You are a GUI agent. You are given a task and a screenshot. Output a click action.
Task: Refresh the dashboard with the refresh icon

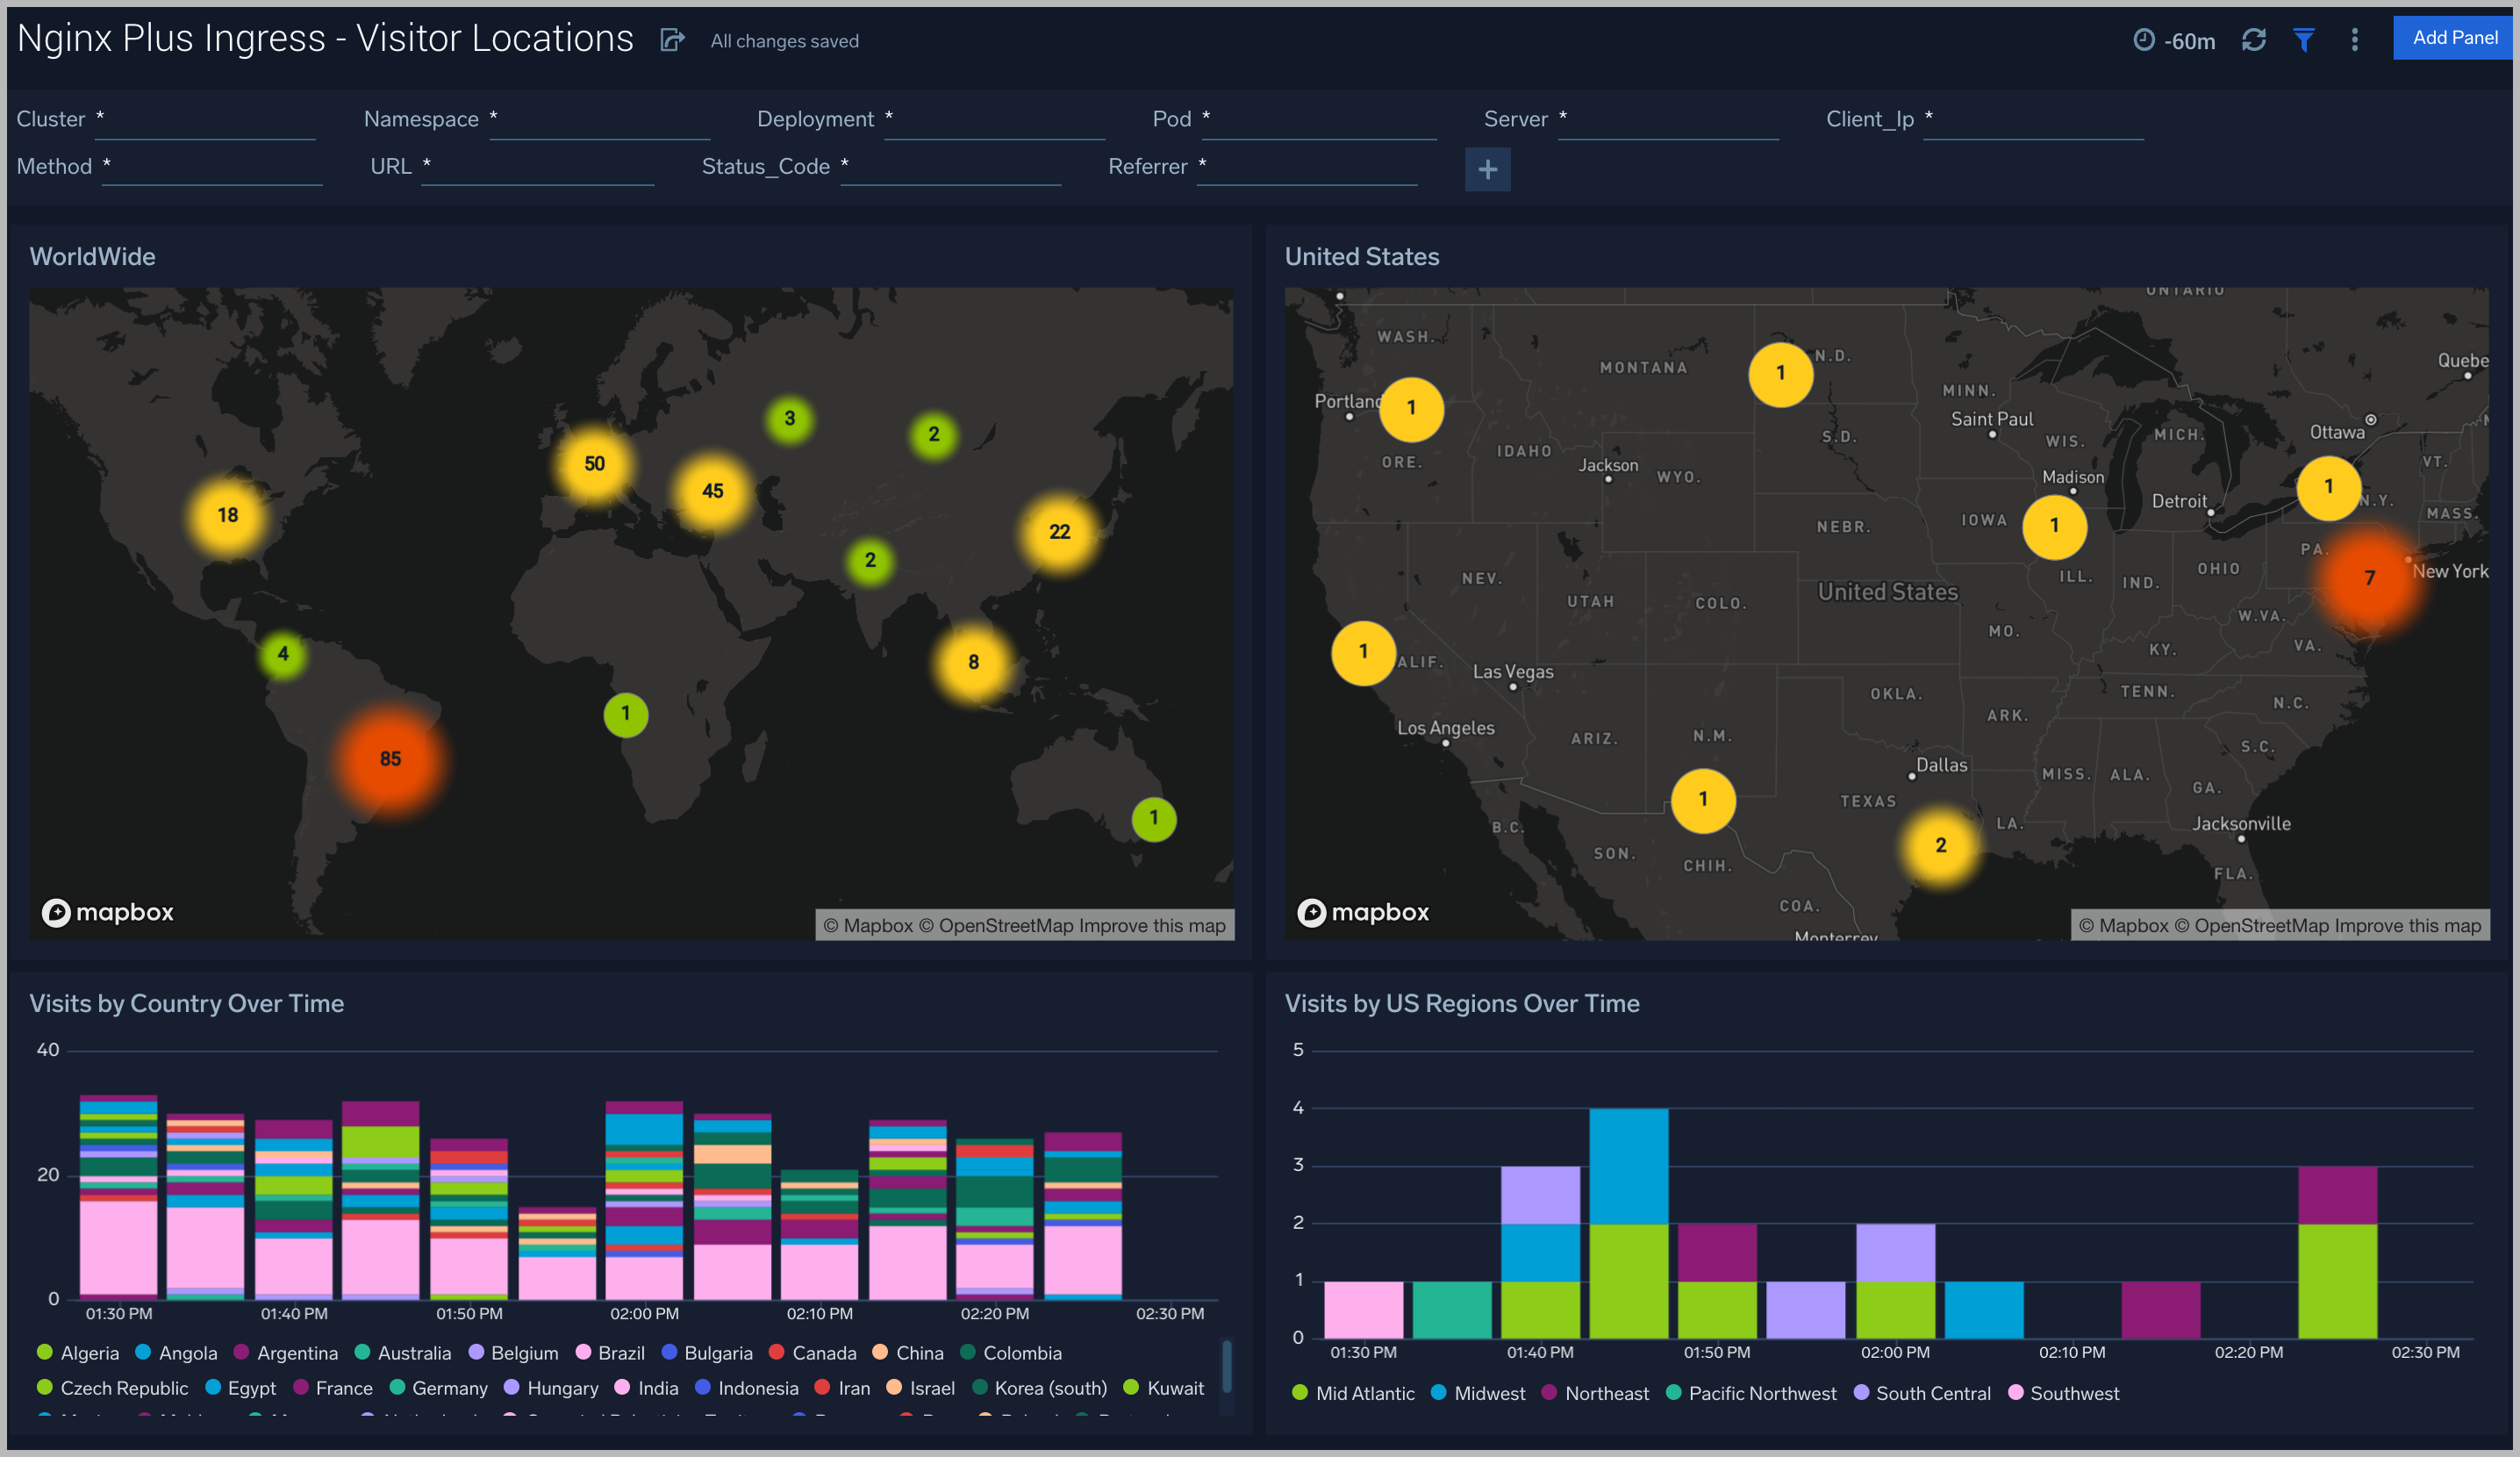[x=2254, y=40]
